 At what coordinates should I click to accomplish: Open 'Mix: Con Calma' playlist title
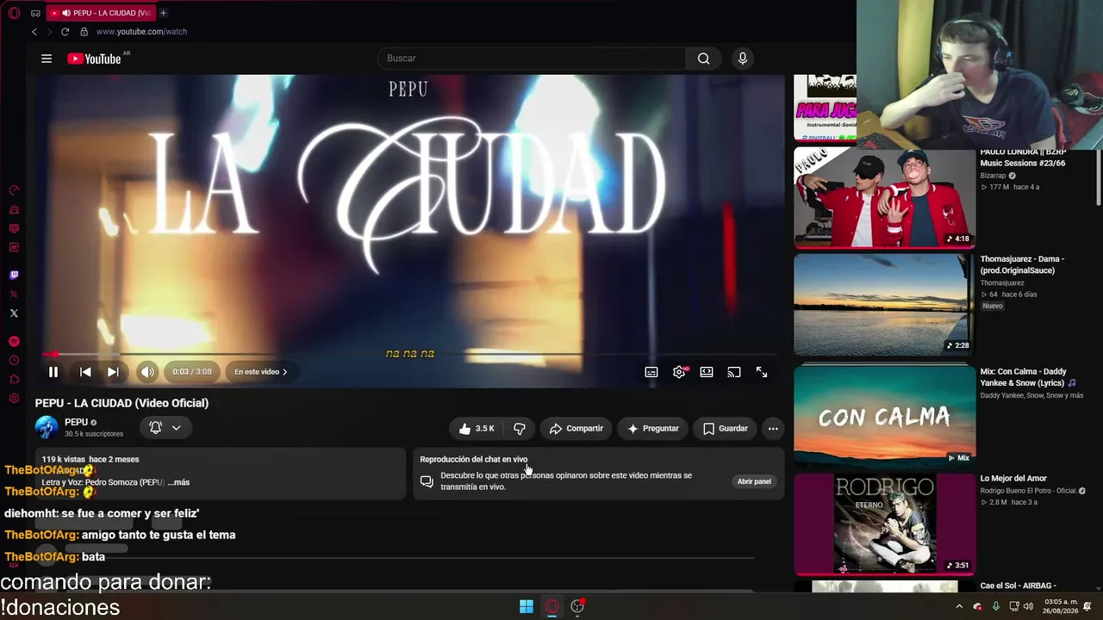pyautogui.click(x=1028, y=377)
